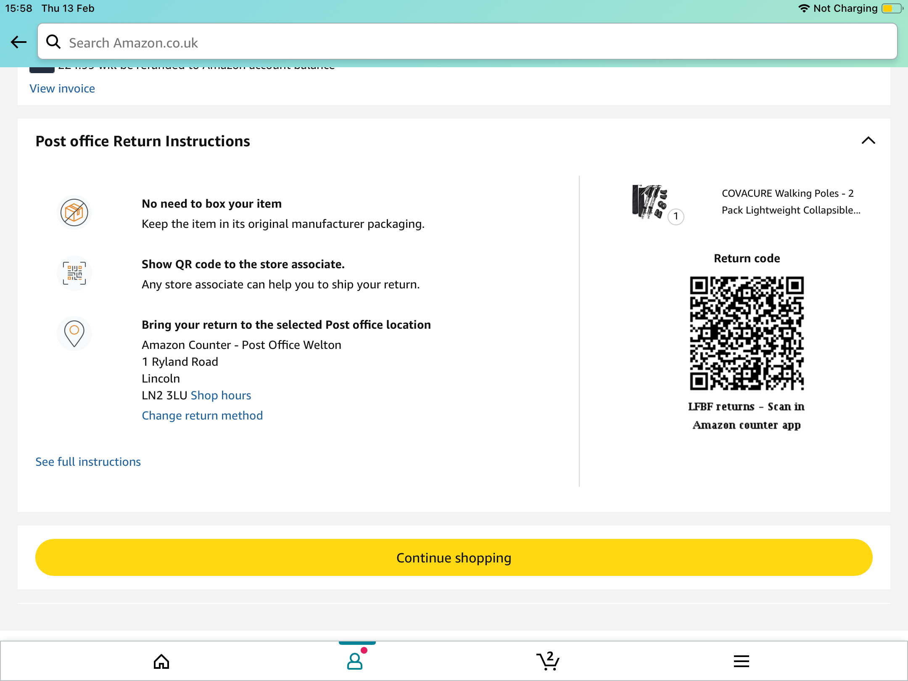The image size is (908, 681).
Task: Focus the Search Amazon.co.uk field
Action: coord(467,42)
